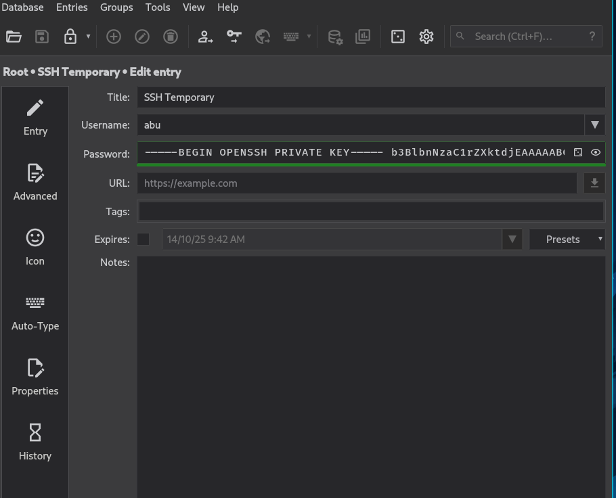This screenshot has height=498, width=616.
Task: Open settings with the gear icon
Action: coord(426,37)
